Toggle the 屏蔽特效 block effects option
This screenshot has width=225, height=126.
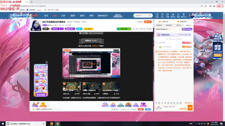pos(188,103)
